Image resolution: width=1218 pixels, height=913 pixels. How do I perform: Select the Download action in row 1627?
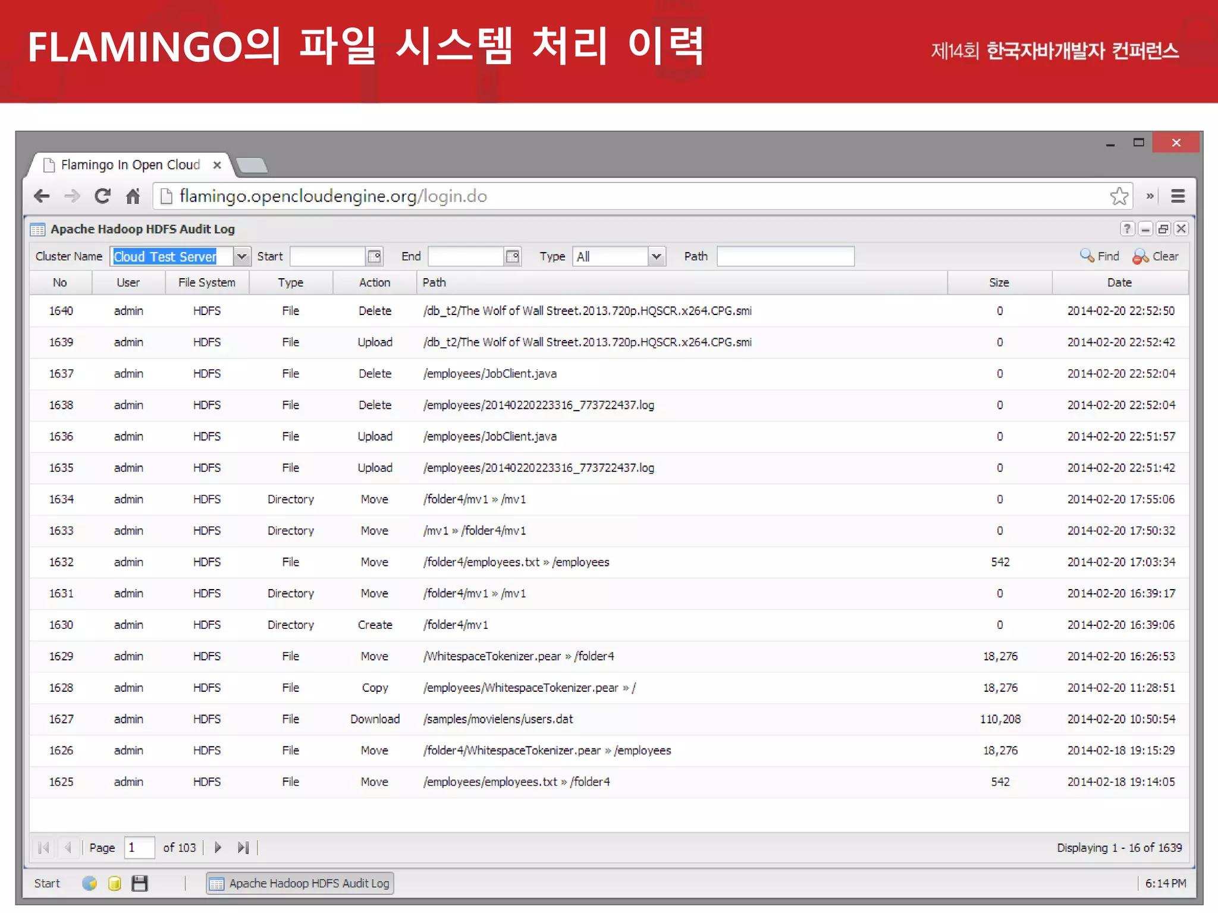pyautogui.click(x=375, y=719)
